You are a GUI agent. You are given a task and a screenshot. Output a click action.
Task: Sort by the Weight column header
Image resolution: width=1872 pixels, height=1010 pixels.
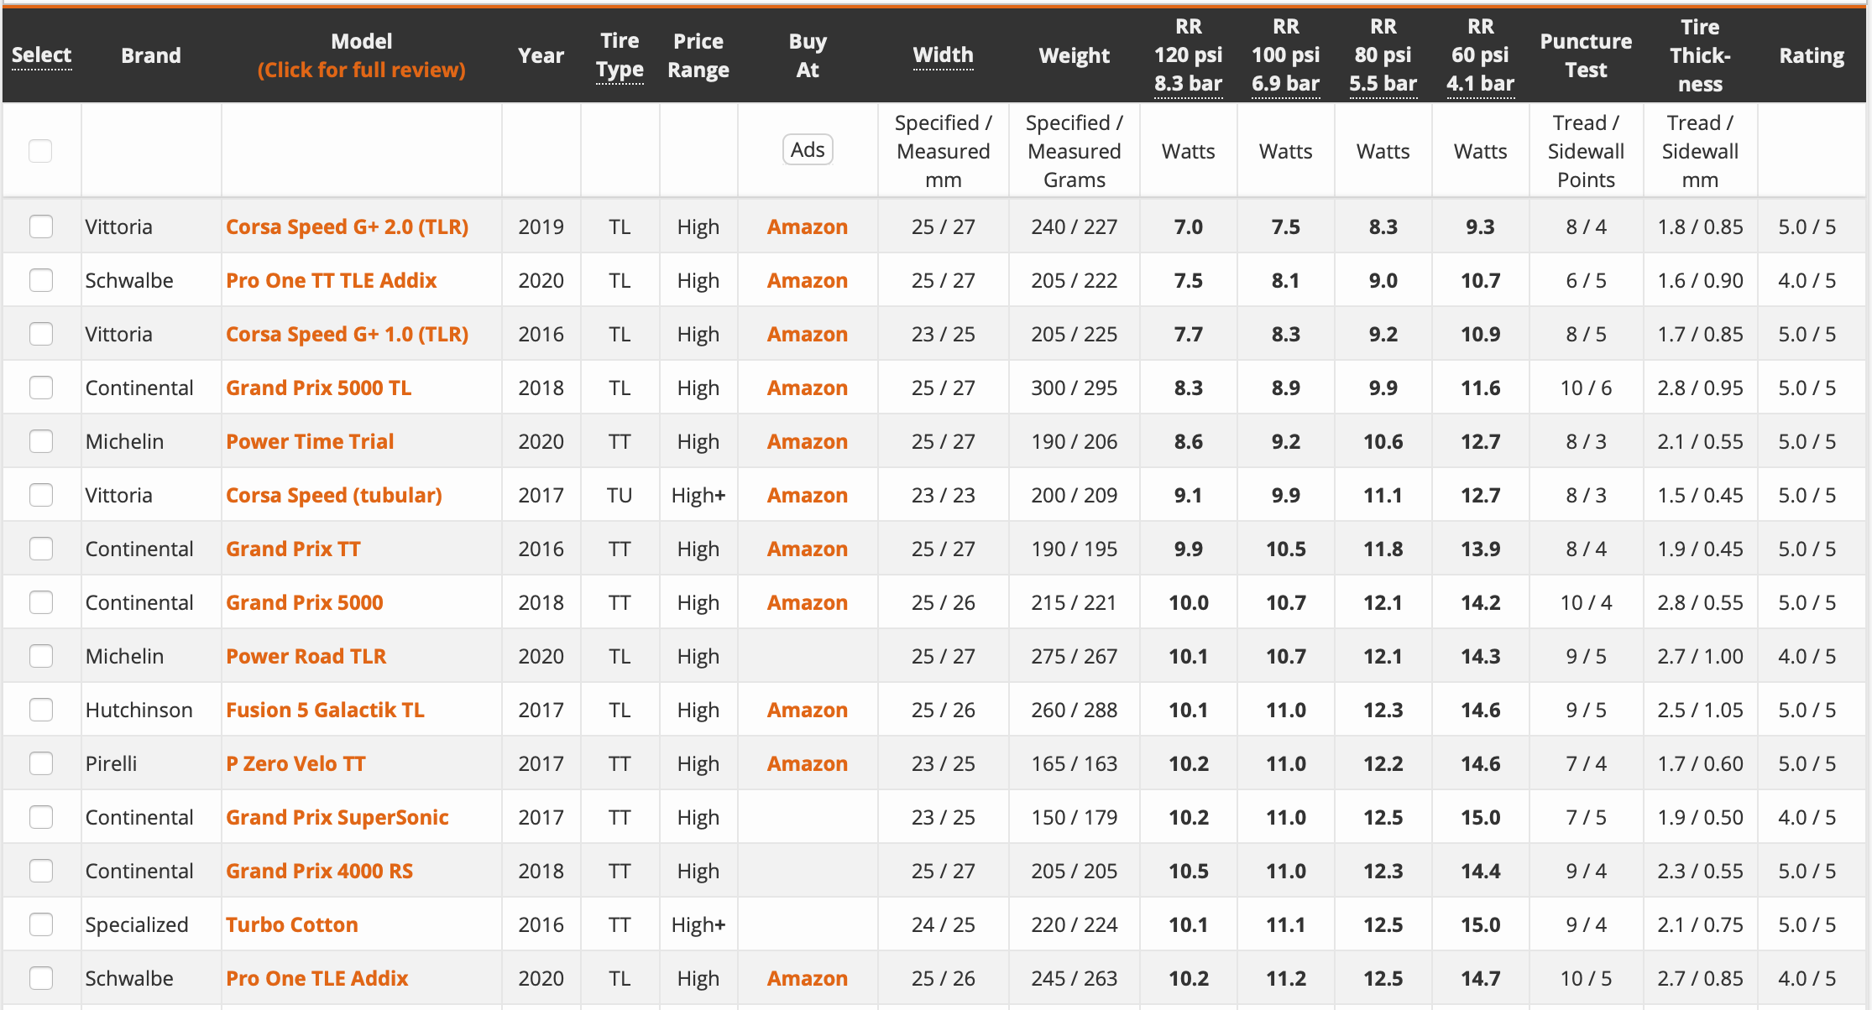[x=1074, y=55]
